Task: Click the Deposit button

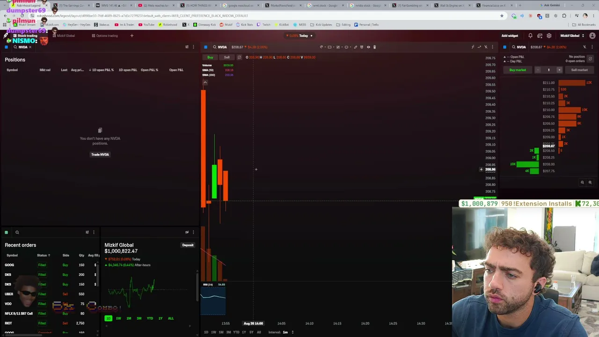Action: pyautogui.click(x=188, y=245)
